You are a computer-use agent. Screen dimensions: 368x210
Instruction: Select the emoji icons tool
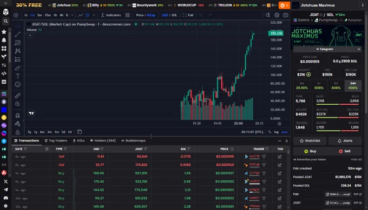[18, 84]
